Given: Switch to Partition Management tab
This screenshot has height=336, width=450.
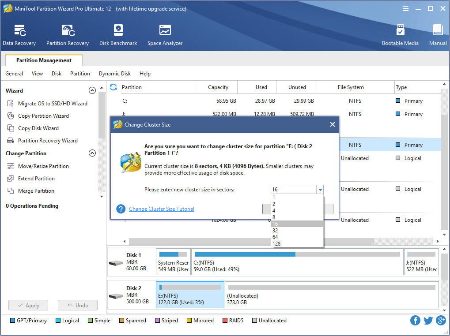Looking at the screenshot, I should (44, 60).
